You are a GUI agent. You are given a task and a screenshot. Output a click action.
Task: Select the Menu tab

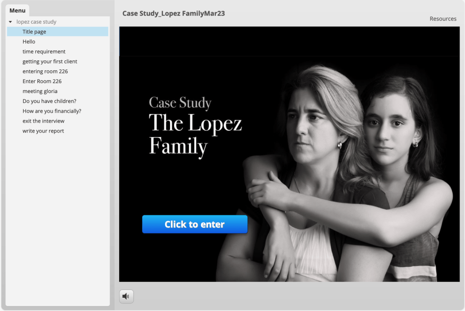(x=17, y=10)
